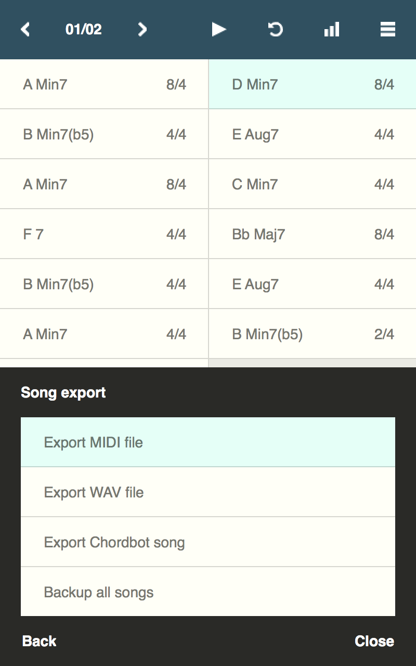Viewport: 416px width, 666px height.
Task: Choose Export WAV file option
Action: coord(208,492)
